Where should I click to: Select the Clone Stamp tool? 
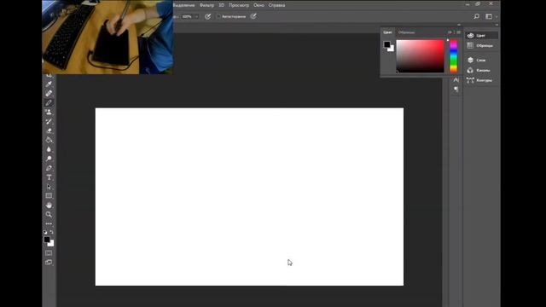click(x=49, y=112)
